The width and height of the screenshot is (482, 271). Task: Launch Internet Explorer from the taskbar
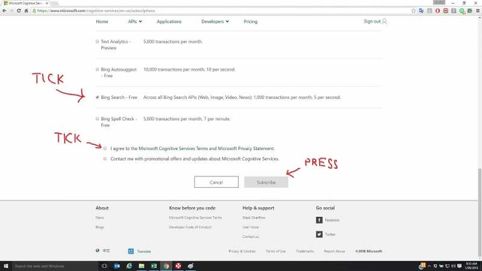[129, 266]
